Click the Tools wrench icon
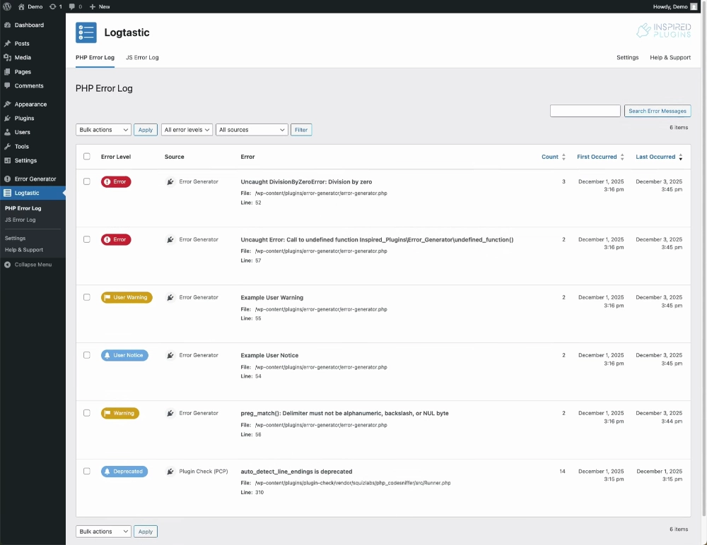707x545 pixels. tap(7, 146)
